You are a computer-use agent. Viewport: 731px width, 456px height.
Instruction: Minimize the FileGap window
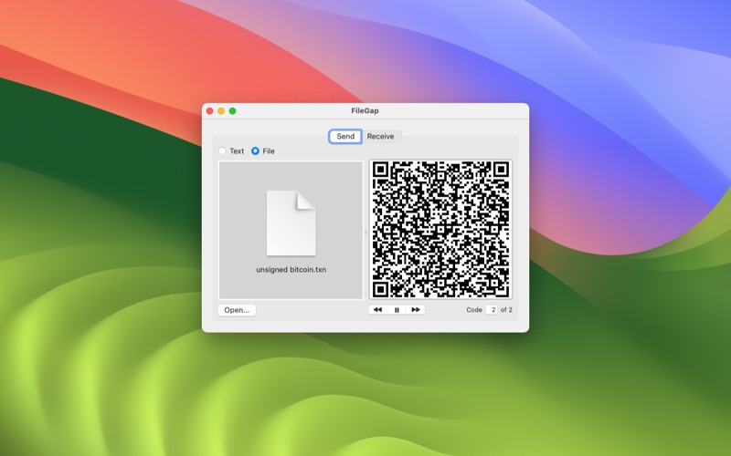click(221, 110)
